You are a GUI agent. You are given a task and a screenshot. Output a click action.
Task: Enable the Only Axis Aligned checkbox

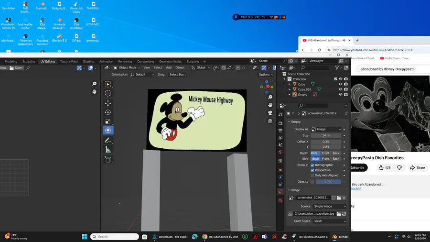(312, 176)
